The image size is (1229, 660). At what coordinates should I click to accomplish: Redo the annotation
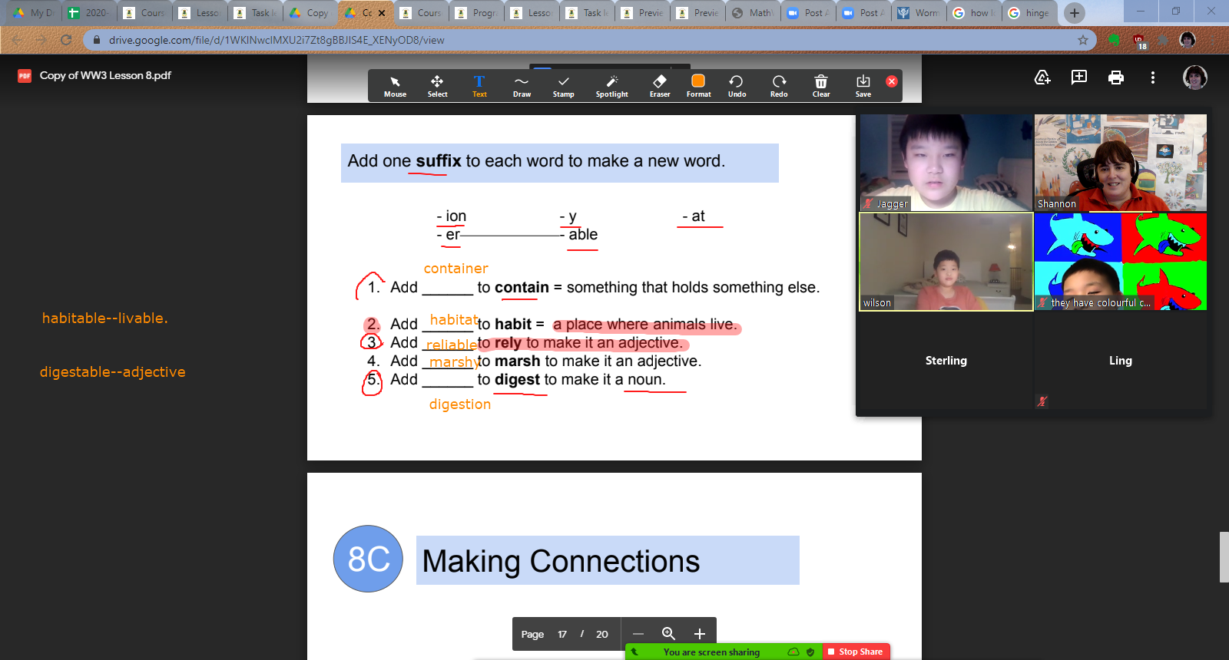click(x=779, y=86)
